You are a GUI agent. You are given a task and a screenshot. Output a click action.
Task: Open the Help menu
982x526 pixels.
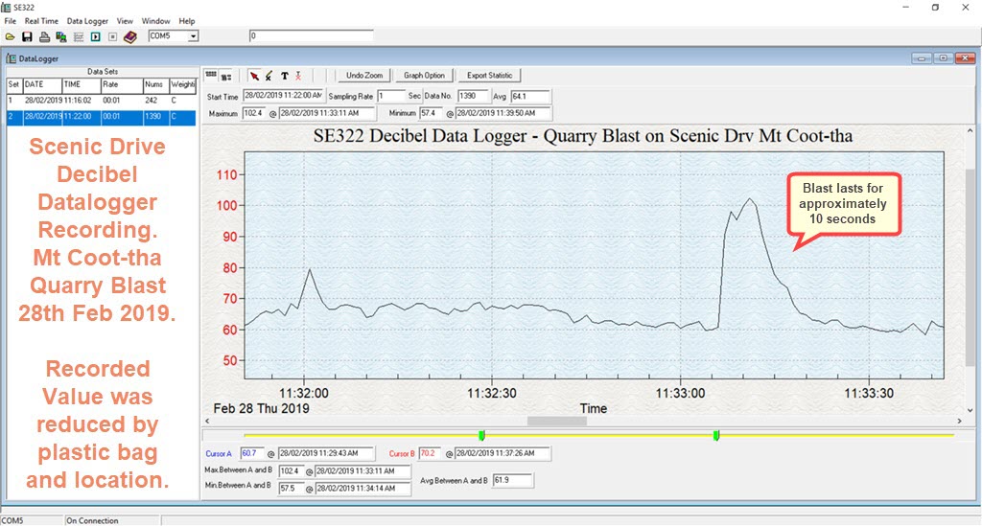coord(187,21)
